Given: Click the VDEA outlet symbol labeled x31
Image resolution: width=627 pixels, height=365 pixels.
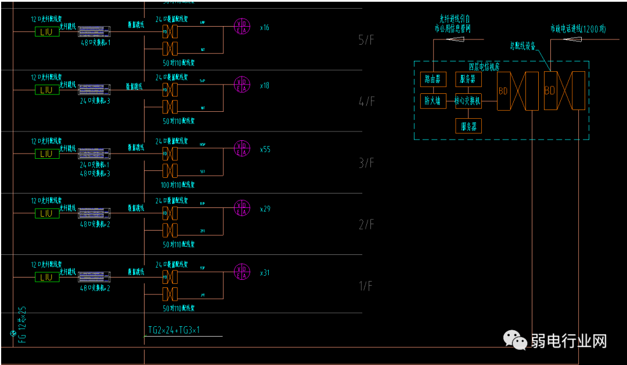Looking at the screenshot, I should click(242, 272).
